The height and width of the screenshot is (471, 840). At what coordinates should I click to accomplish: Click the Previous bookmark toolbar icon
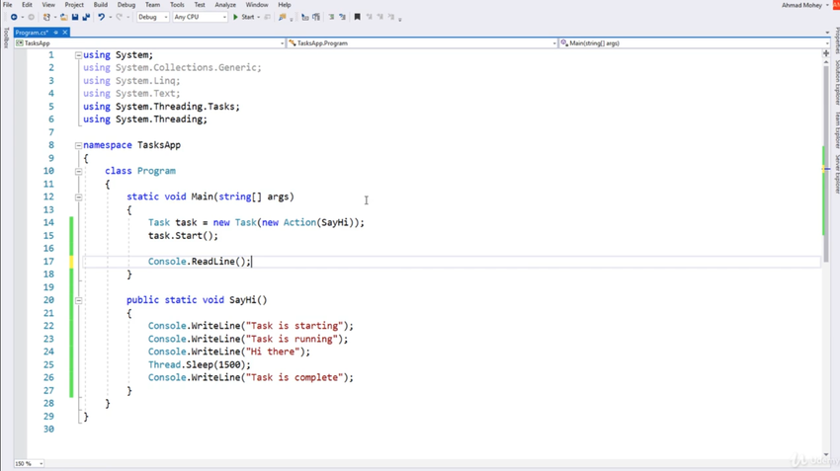(x=370, y=17)
